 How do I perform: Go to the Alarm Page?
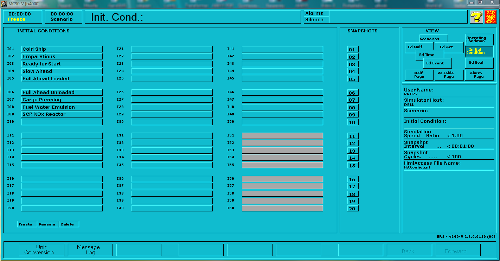[479, 75]
